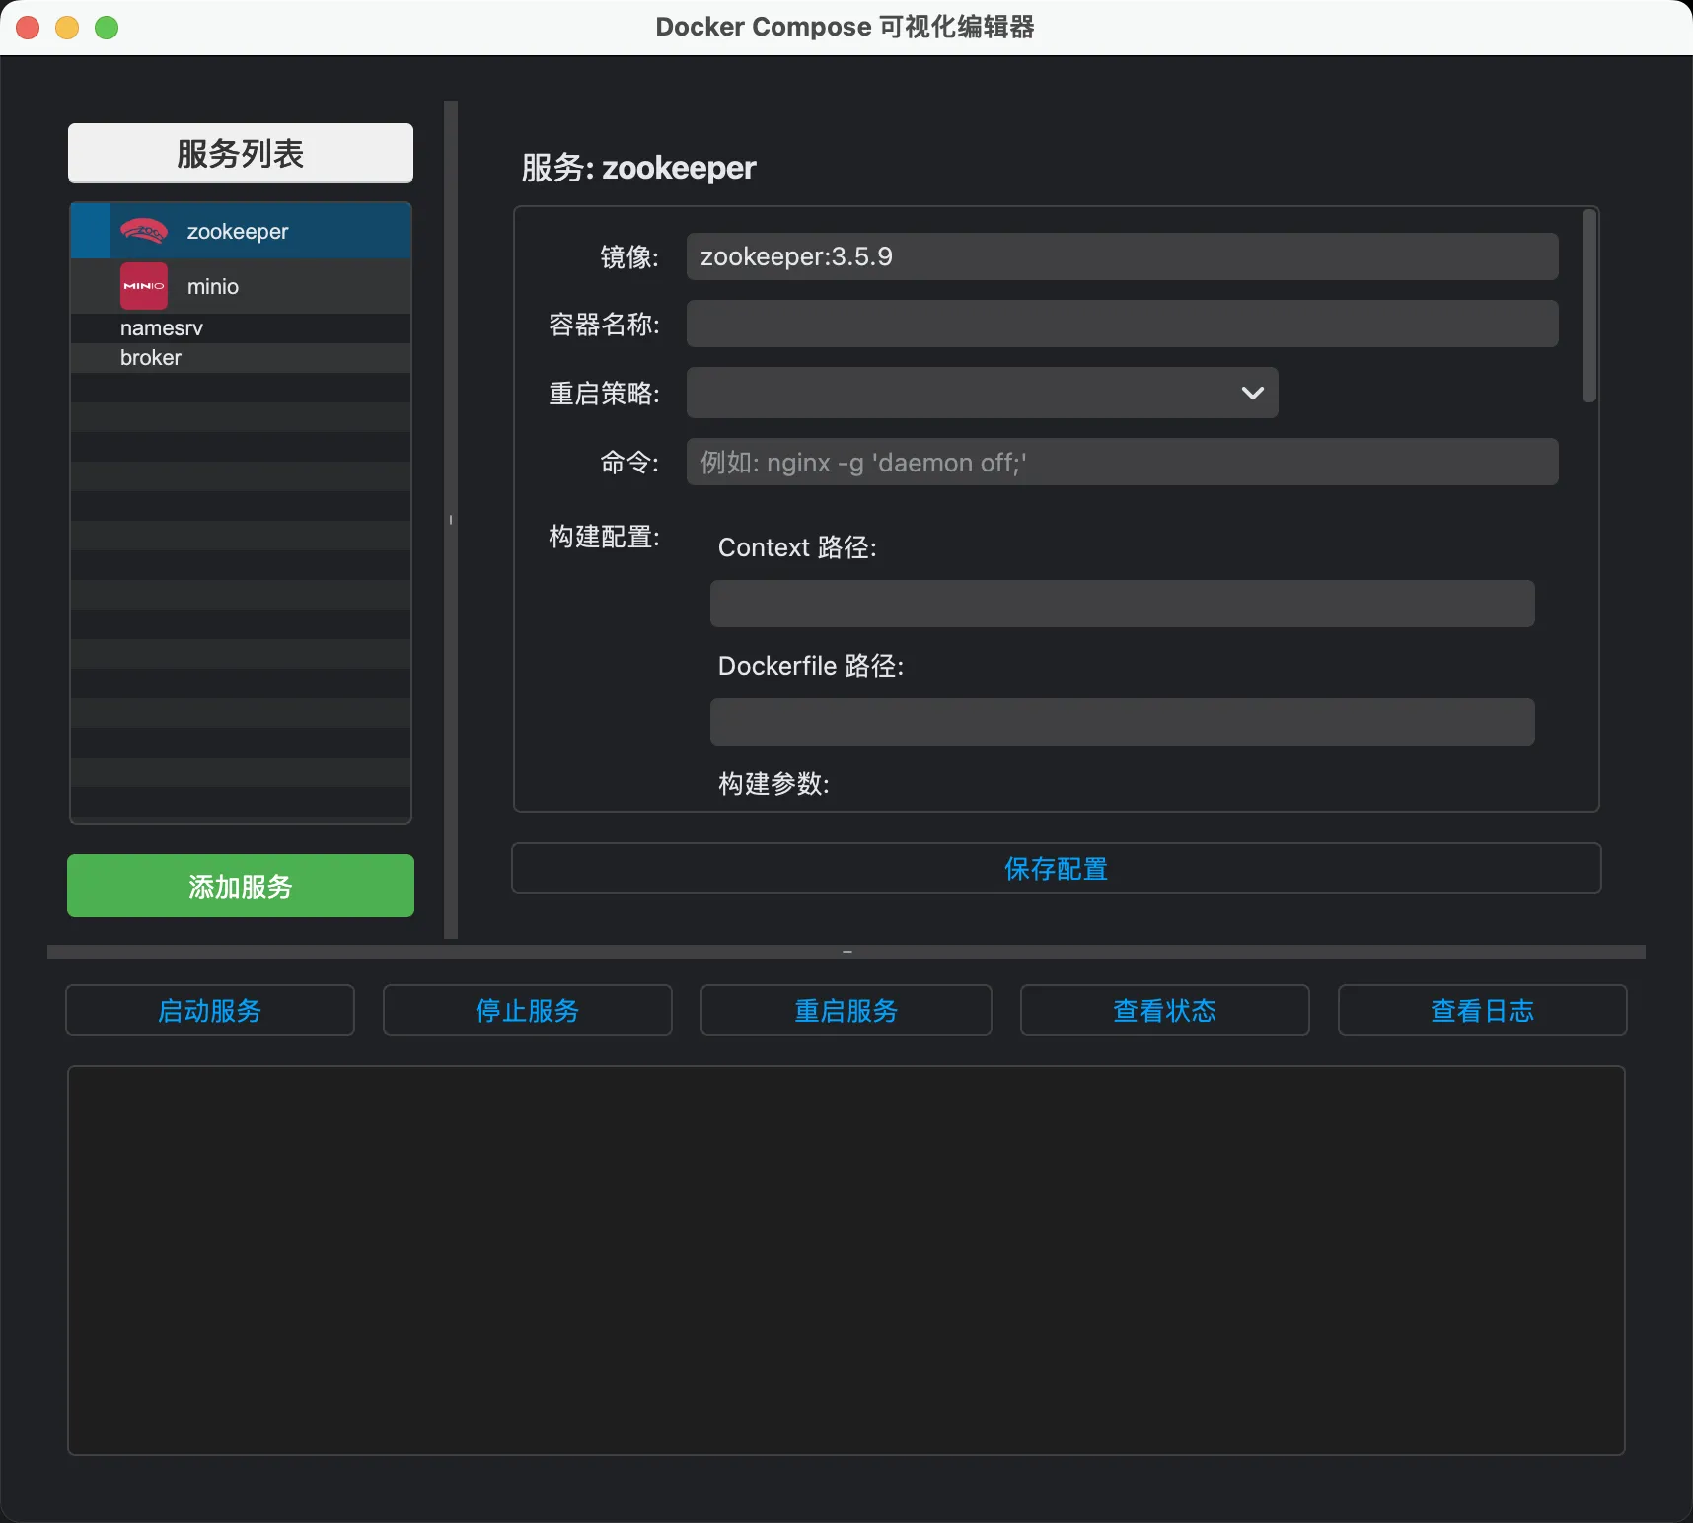The image size is (1693, 1523).
Task: Click the 查看状态 button
Action: coord(1165,1010)
